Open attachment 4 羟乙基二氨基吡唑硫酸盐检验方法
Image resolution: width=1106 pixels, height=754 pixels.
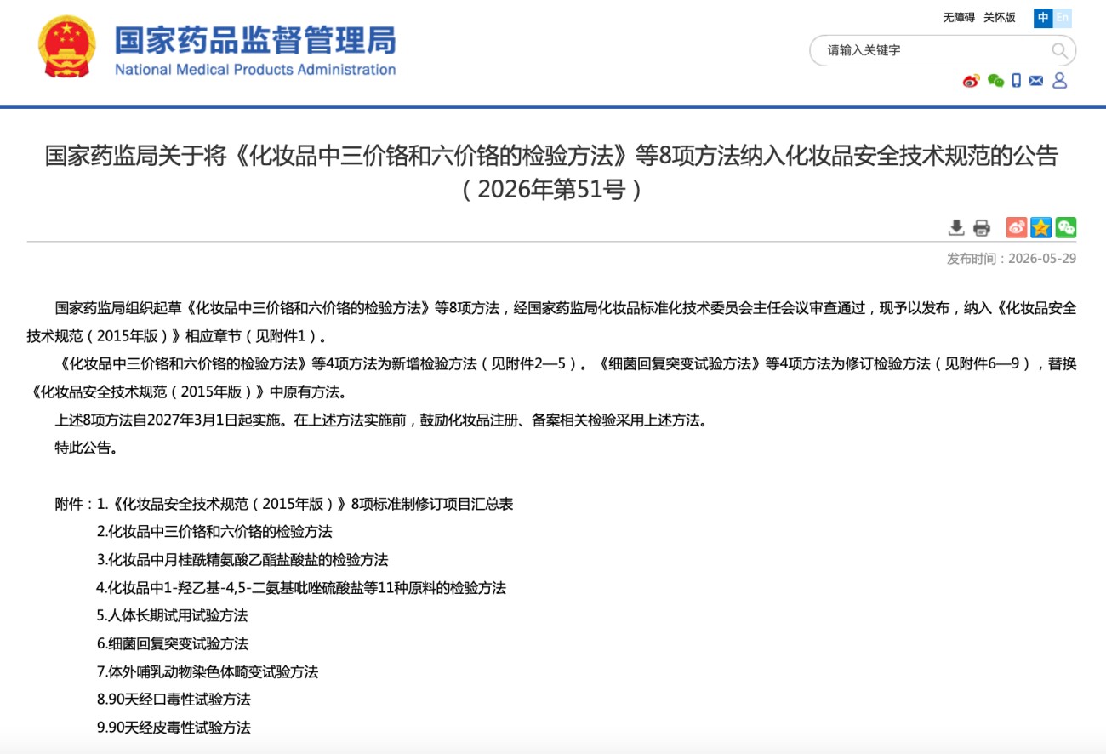pyautogui.click(x=301, y=588)
